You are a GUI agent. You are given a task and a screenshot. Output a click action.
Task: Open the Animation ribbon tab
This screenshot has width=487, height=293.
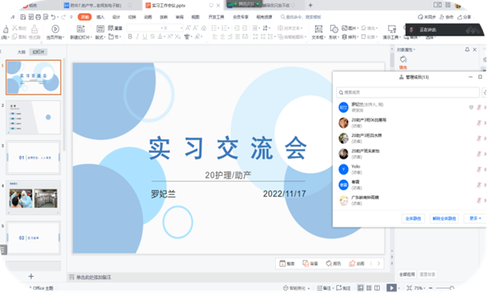148,17
